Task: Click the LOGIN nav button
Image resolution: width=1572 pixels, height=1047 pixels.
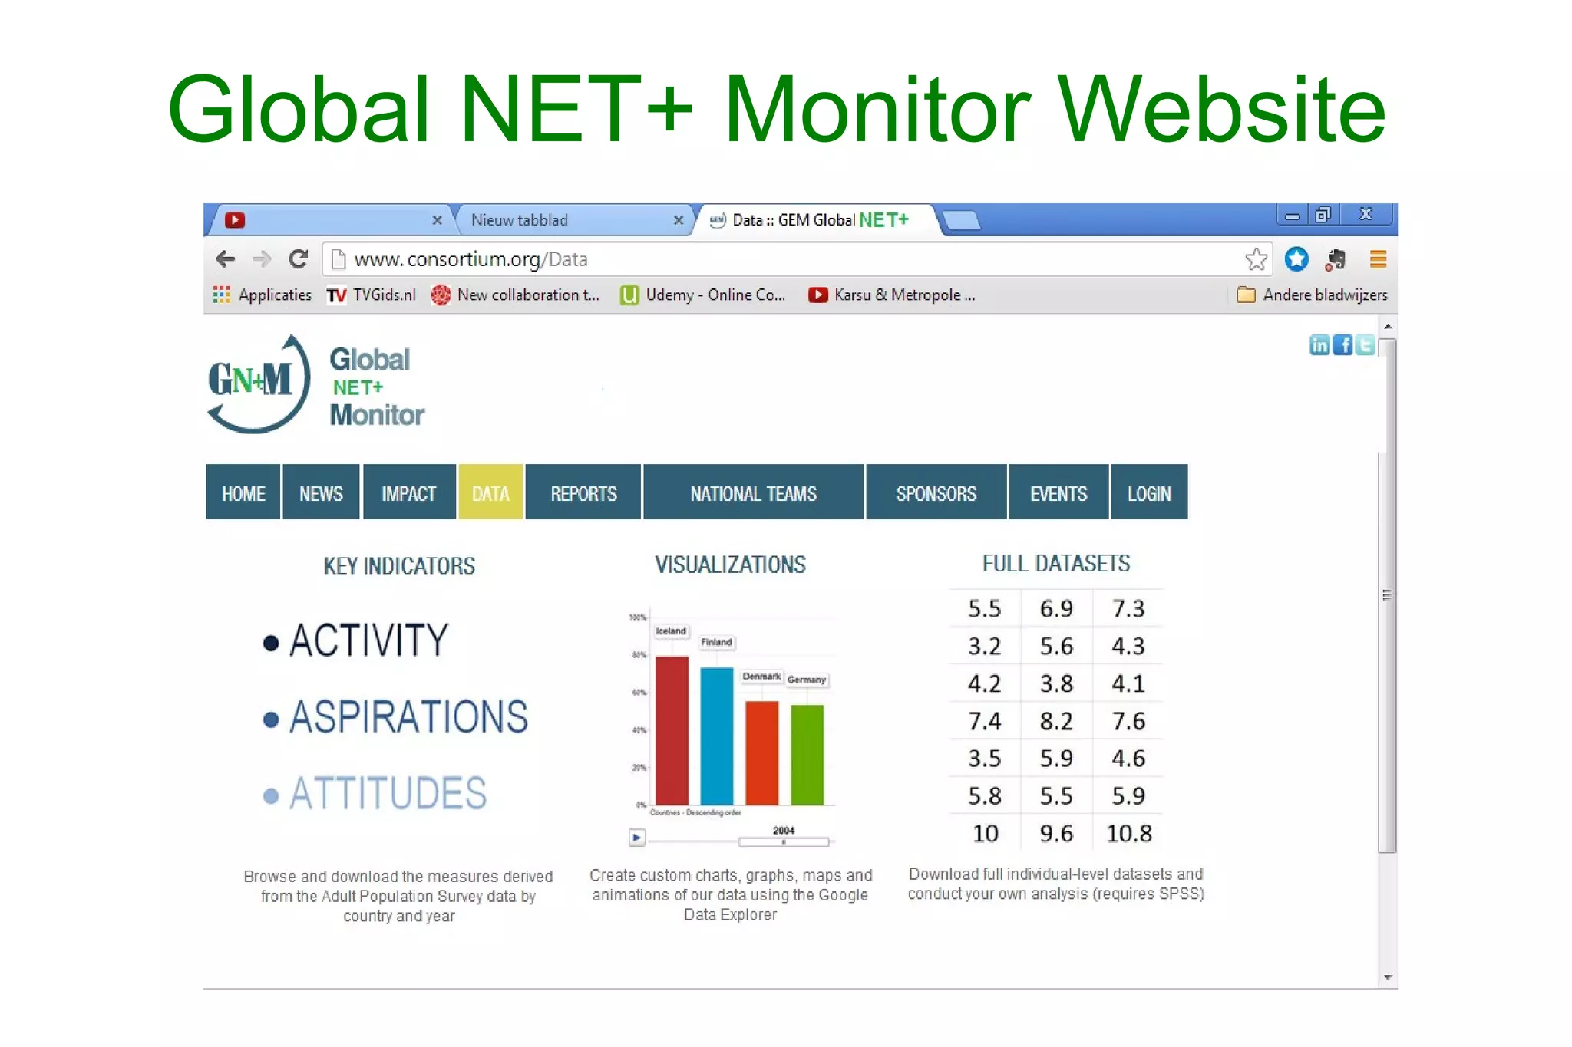Action: pos(1148,493)
